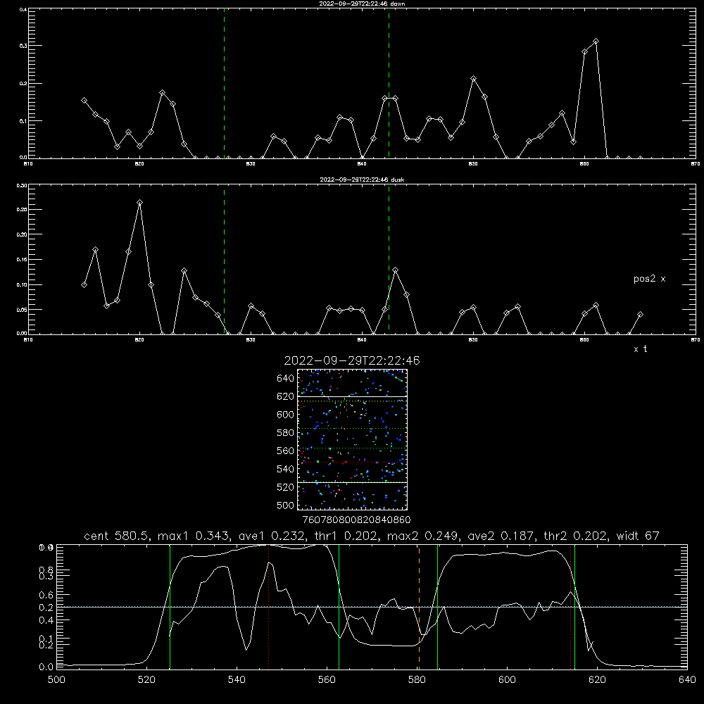The width and height of the screenshot is (704, 704).
Task: Click y-axis label '640' of the center image
Action: [x=286, y=379]
